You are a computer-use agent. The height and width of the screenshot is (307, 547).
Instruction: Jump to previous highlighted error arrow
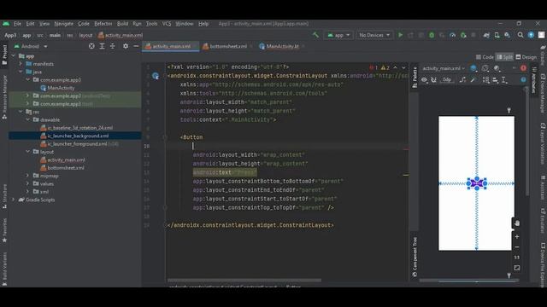[x=395, y=67]
